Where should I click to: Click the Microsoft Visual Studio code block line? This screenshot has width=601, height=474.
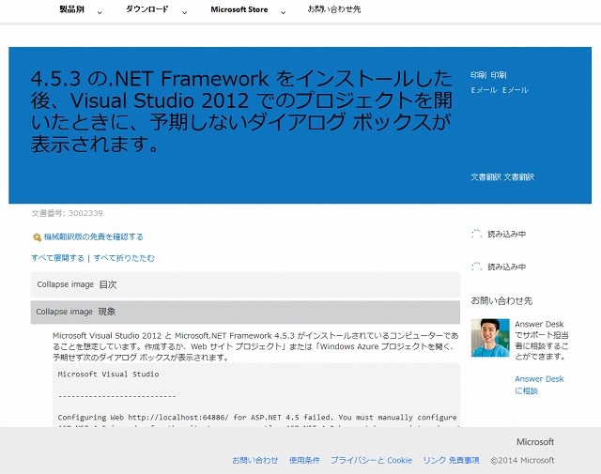coord(109,375)
